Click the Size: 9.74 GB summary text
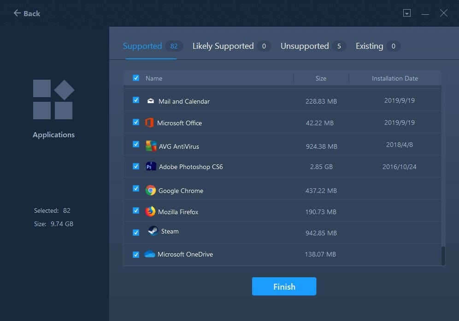 [53, 224]
